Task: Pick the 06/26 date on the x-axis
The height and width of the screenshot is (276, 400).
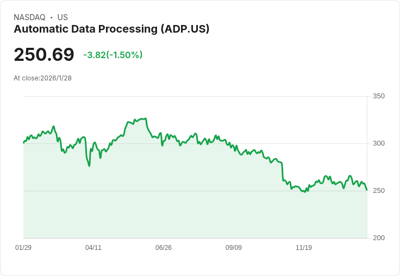Action: point(164,248)
